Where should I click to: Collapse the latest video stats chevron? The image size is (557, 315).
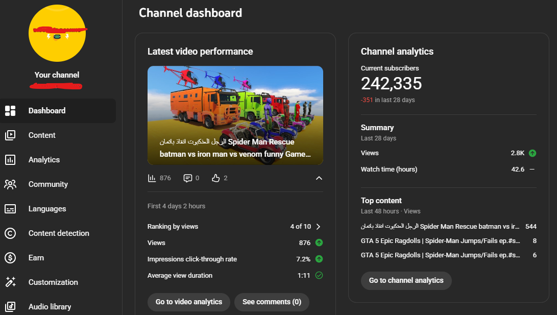(x=319, y=178)
